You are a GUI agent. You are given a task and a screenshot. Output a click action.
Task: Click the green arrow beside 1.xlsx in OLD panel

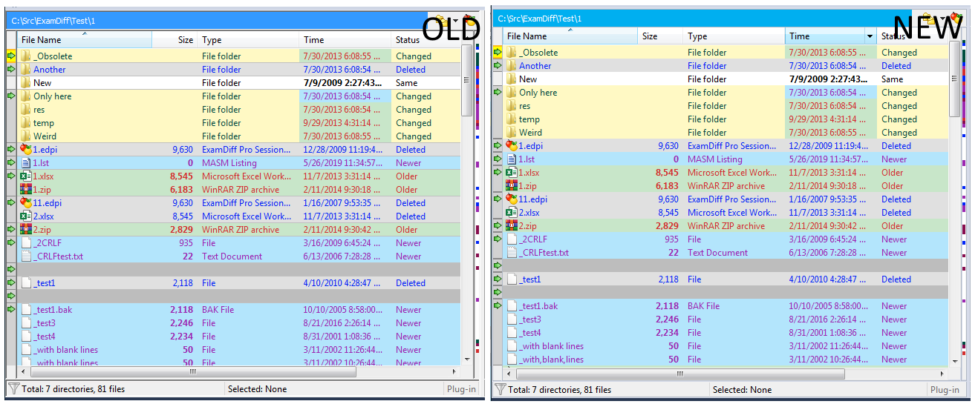pos(11,176)
